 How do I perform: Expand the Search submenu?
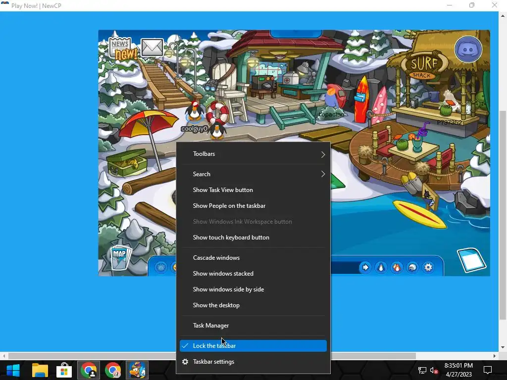click(x=253, y=174)
